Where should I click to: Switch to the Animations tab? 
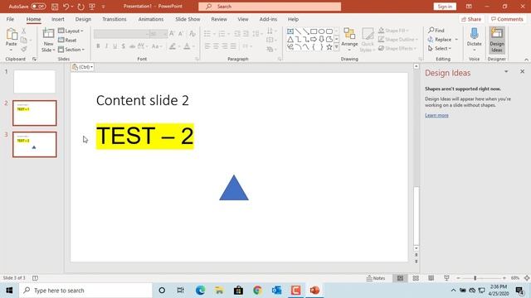click(x=151, y=19)
